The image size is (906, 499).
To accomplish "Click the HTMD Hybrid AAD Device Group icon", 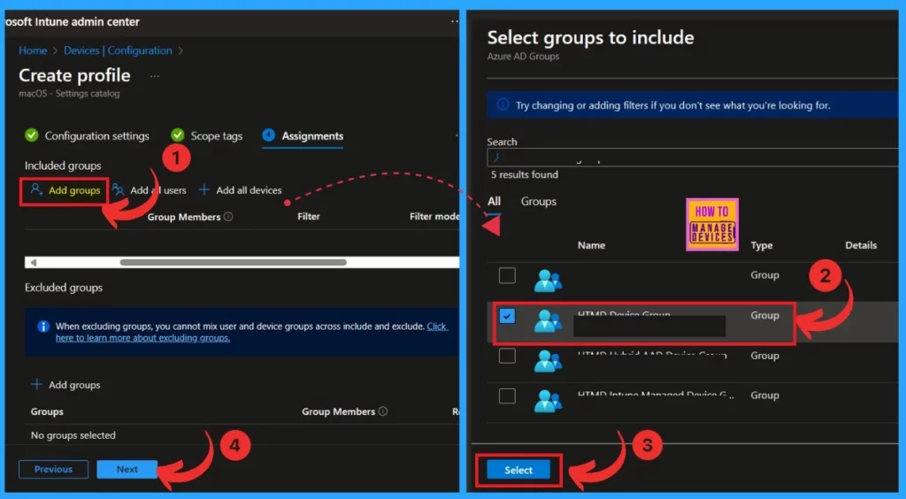I will point(547,361).
